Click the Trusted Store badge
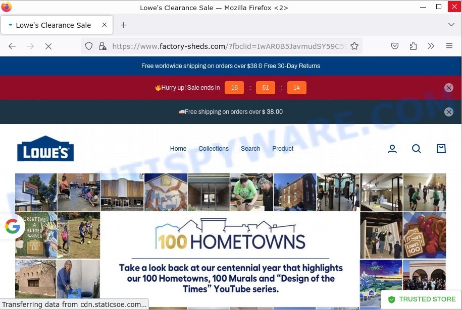The width and height of the screenshot is (462, 310). pos(421,299)
